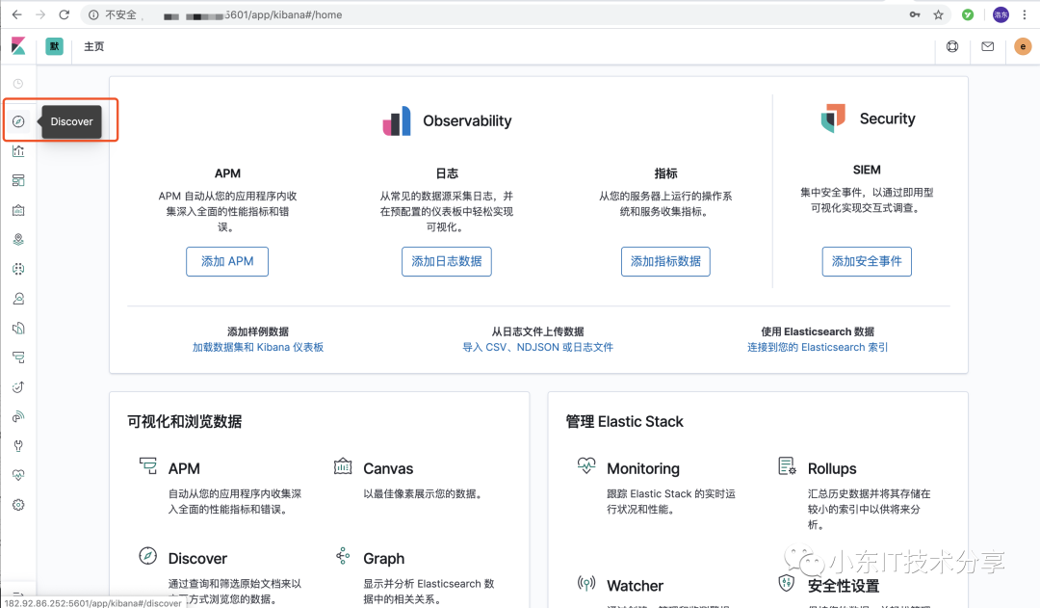
Task: Open the space selector avatar 默
Action: (54, 46)
